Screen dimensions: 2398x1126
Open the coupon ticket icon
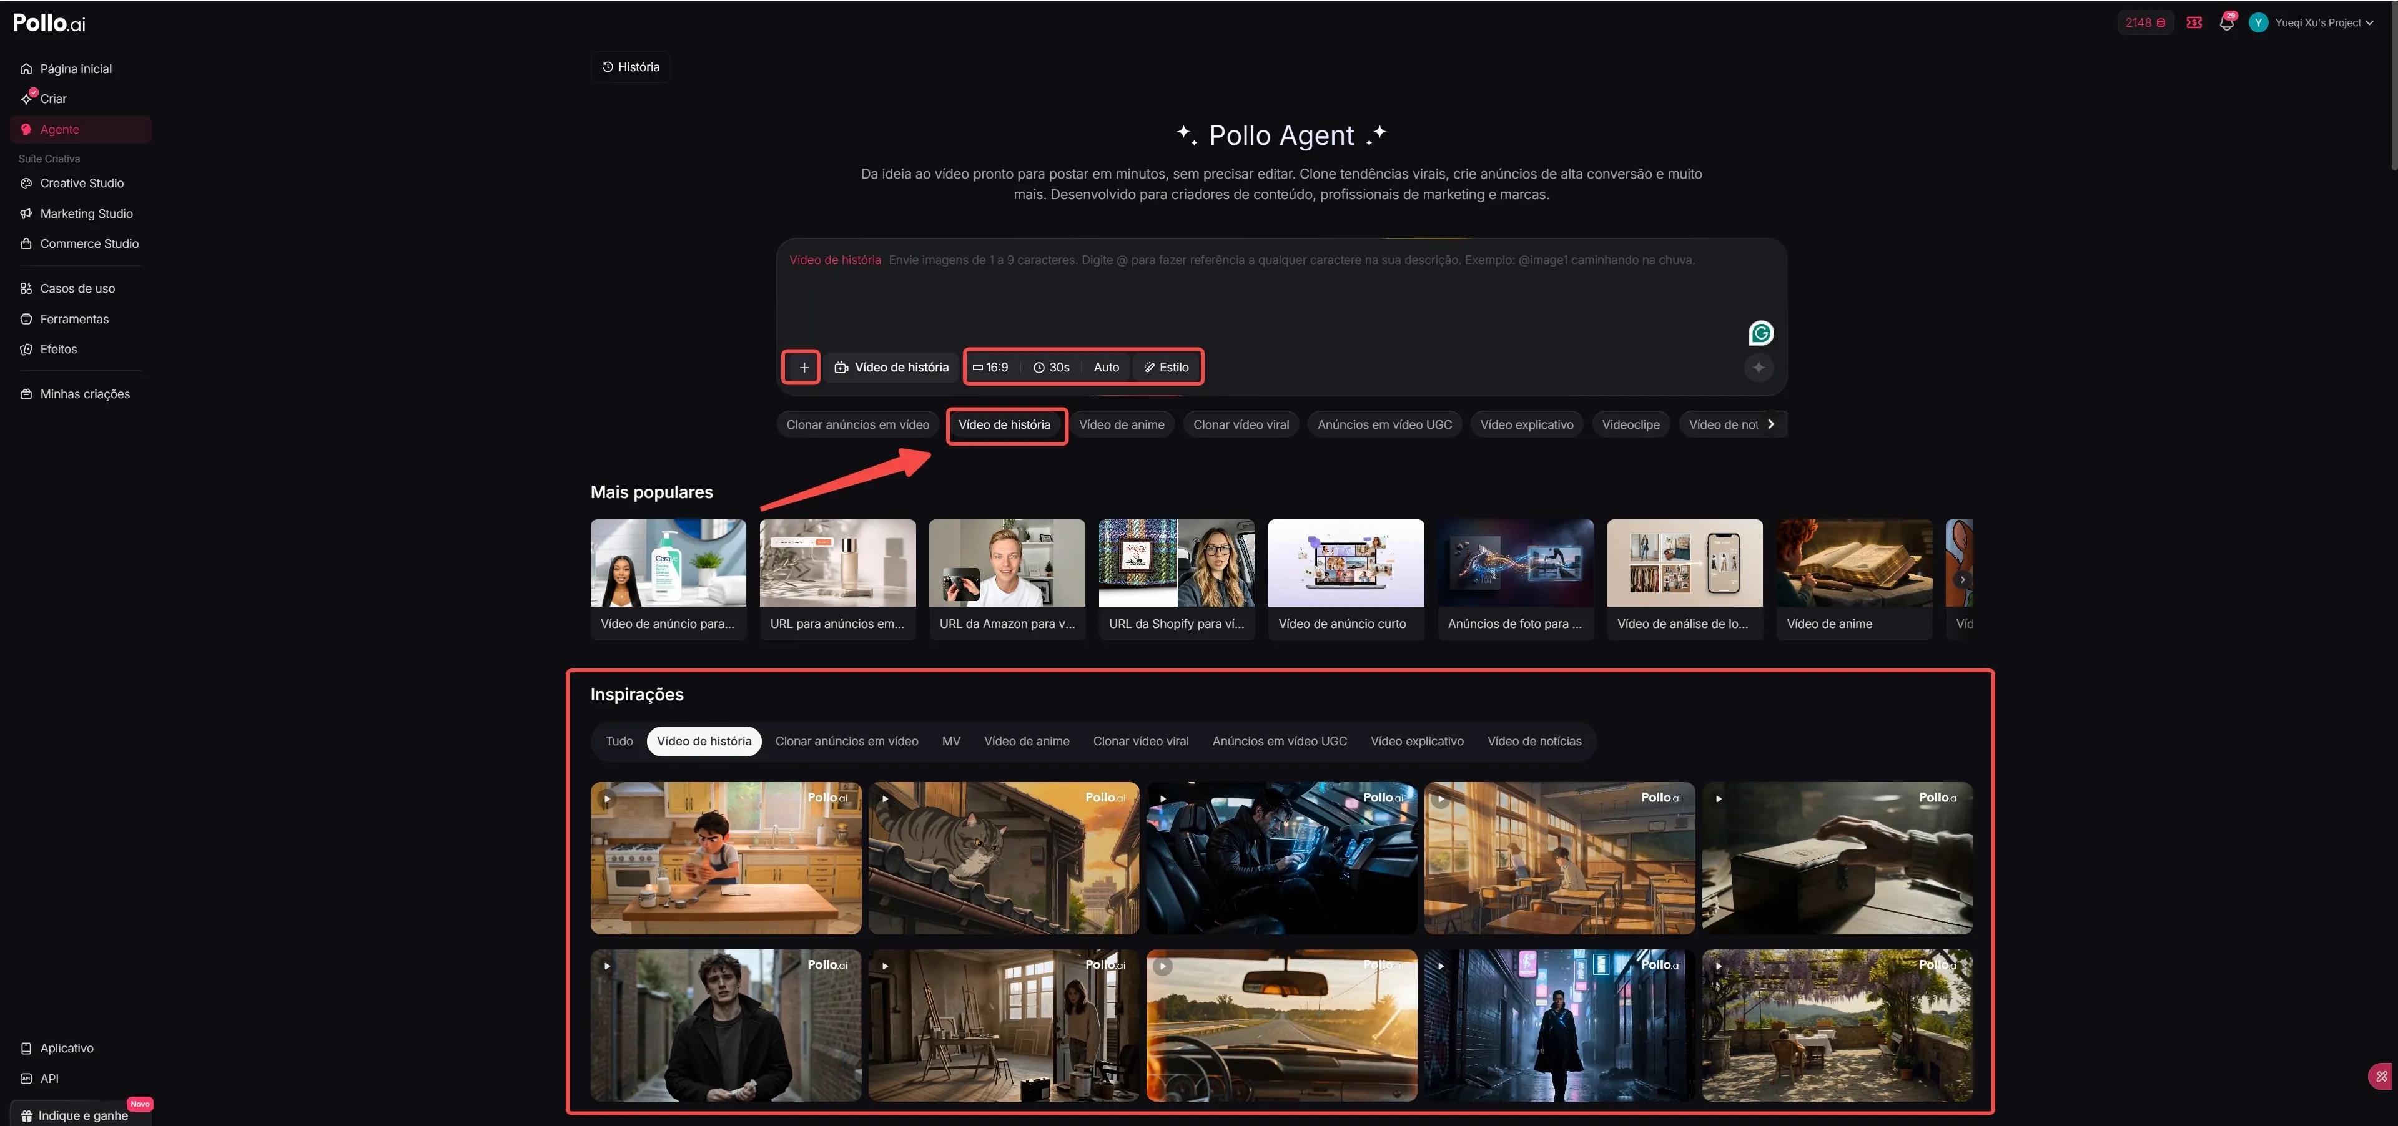[x=2194, y=22]
